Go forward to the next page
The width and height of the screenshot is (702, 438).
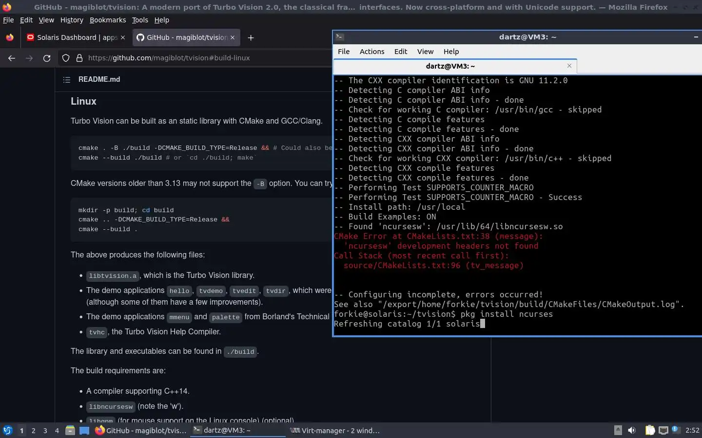coord(29,58)
